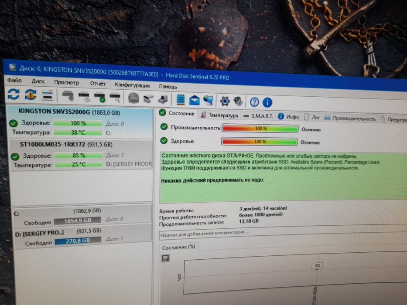Switch to the Лог tab
Screen dimensions: 407x305
tap(312, 118)
